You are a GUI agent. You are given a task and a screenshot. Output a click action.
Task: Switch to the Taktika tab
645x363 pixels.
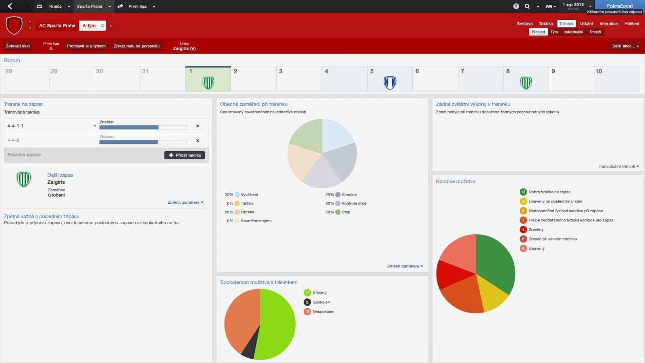coord(546,24)
